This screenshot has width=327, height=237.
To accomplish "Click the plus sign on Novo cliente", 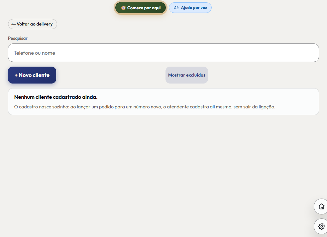I will pos(16,75).
